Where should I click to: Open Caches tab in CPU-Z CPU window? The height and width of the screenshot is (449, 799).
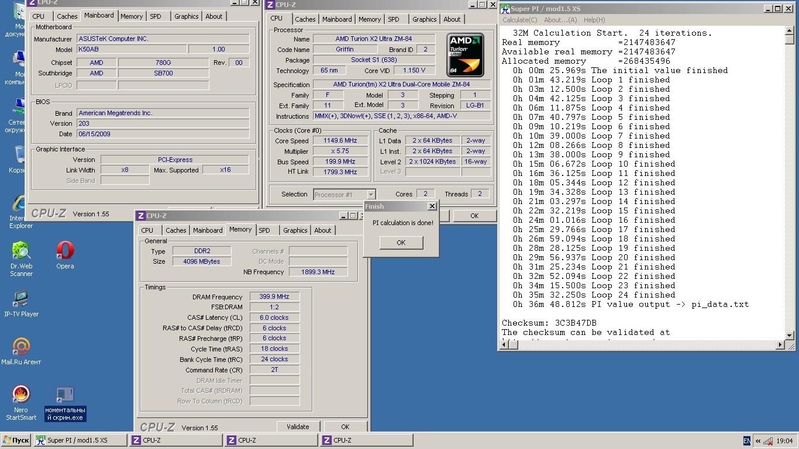305,19
